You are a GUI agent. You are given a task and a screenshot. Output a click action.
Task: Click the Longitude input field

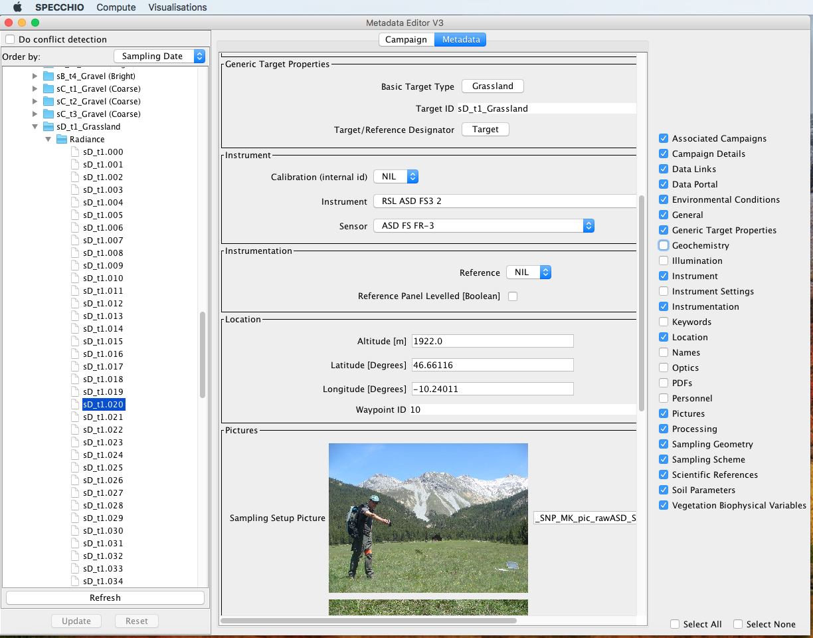click(x=492, y=389)
